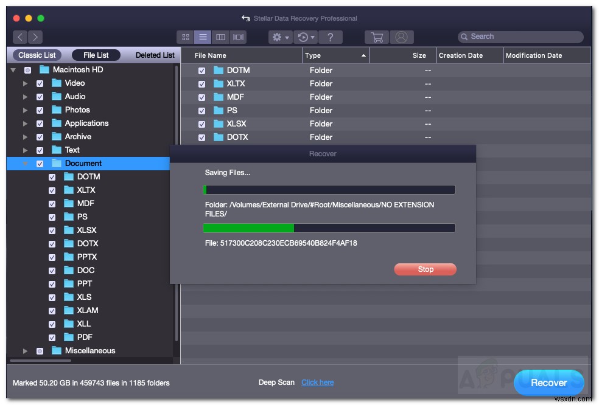599x405 pixels.
Task: Click the blue Recover button
Action: tap(548, 382)
